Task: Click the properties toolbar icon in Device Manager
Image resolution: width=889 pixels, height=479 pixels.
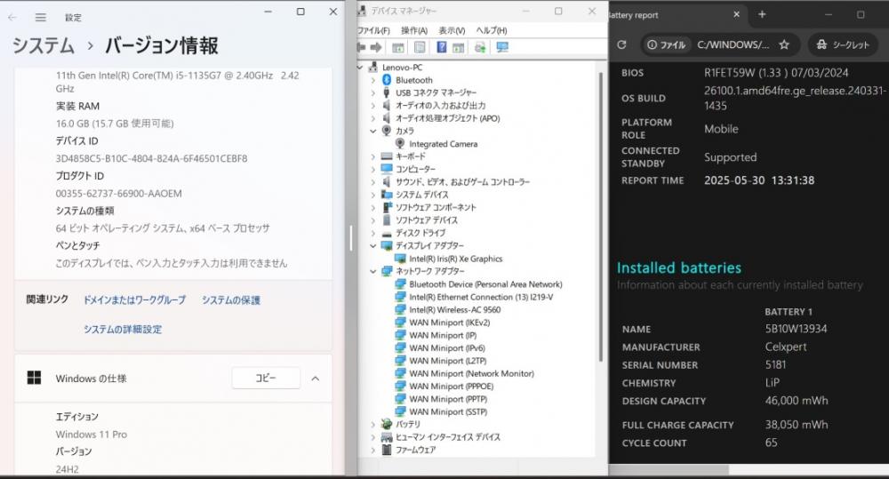Action: 420,48
